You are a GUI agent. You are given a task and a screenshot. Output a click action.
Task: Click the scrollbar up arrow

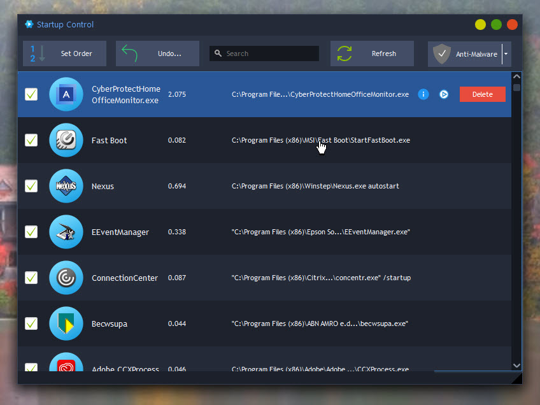pos(516,76)
